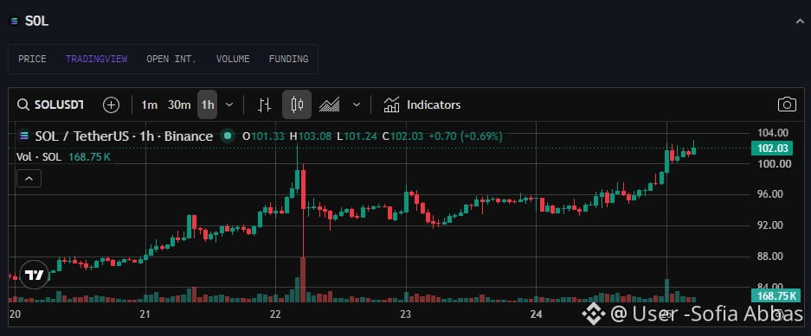811x336 pixels.
Task: Click the SOL / TetherUS chart title
Action: coord(124,136)
